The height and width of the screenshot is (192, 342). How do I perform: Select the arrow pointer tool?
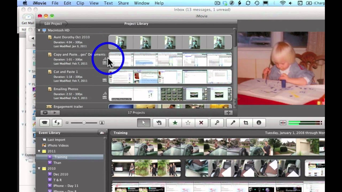pos(143,123)
